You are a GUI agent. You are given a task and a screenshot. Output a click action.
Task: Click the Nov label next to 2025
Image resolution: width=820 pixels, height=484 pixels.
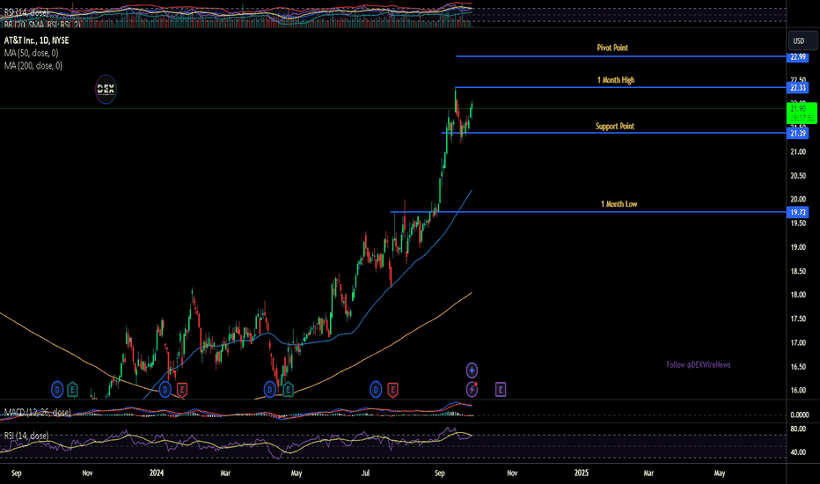click(512, 473)
